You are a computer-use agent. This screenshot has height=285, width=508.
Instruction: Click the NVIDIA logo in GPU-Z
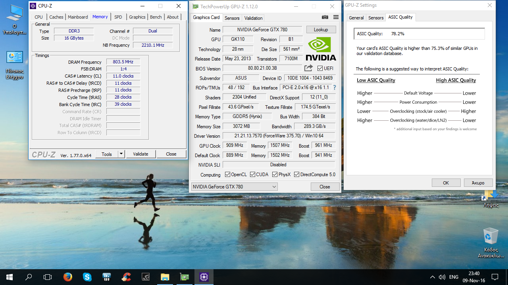(x=321, y=48)
